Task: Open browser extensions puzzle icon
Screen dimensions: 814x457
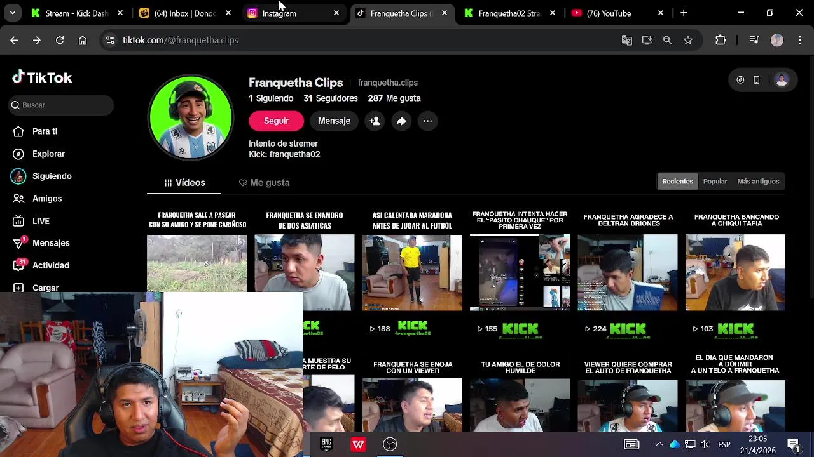Action: click(x=721, y=40)
